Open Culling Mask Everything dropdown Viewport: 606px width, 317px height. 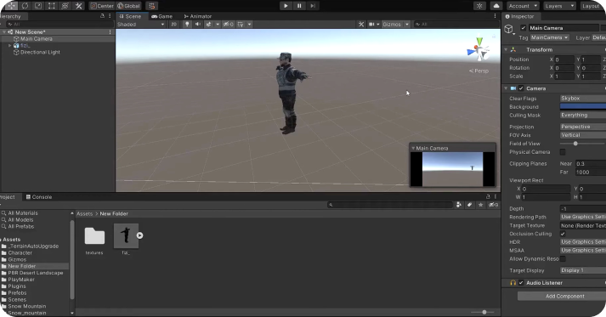tap(583, 116)
